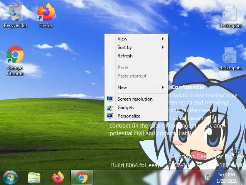Launch Firefox from the taskbar
The width and height of the screenshot is (246, 185).
(58, 177)
